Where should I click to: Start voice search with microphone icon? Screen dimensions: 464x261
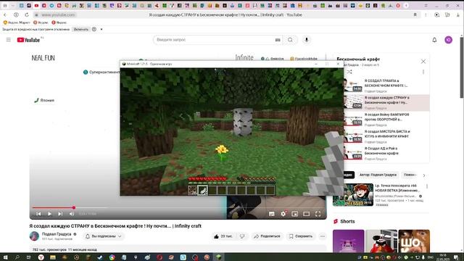tap(306, 40)
